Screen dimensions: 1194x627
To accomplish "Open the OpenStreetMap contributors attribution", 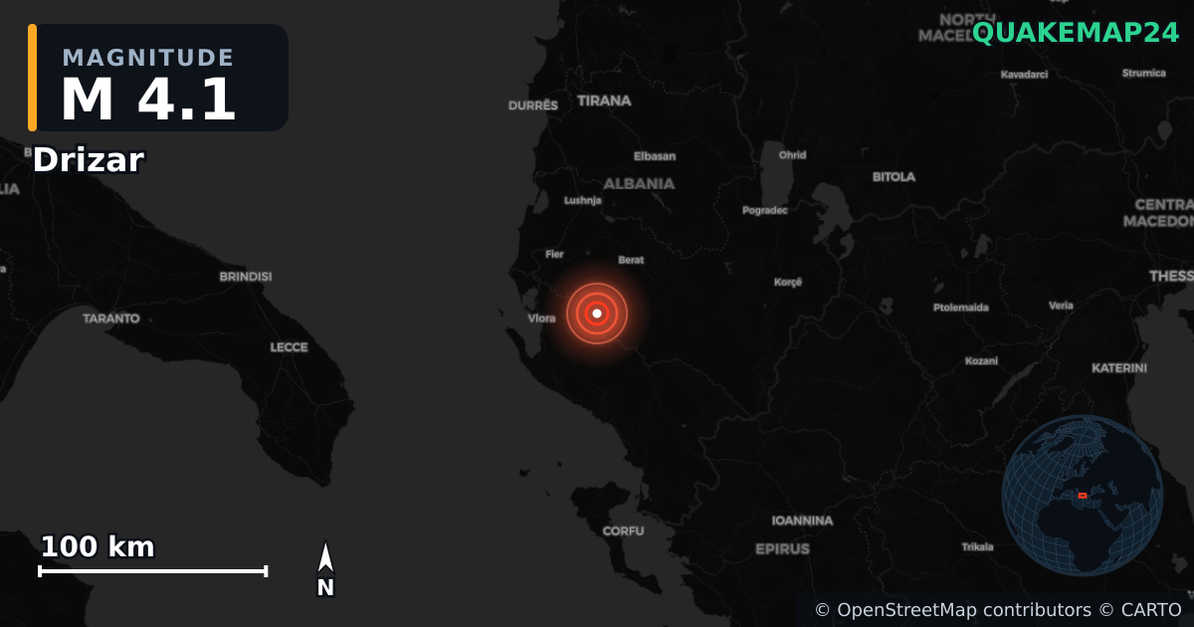I will (x=952, y=610).
